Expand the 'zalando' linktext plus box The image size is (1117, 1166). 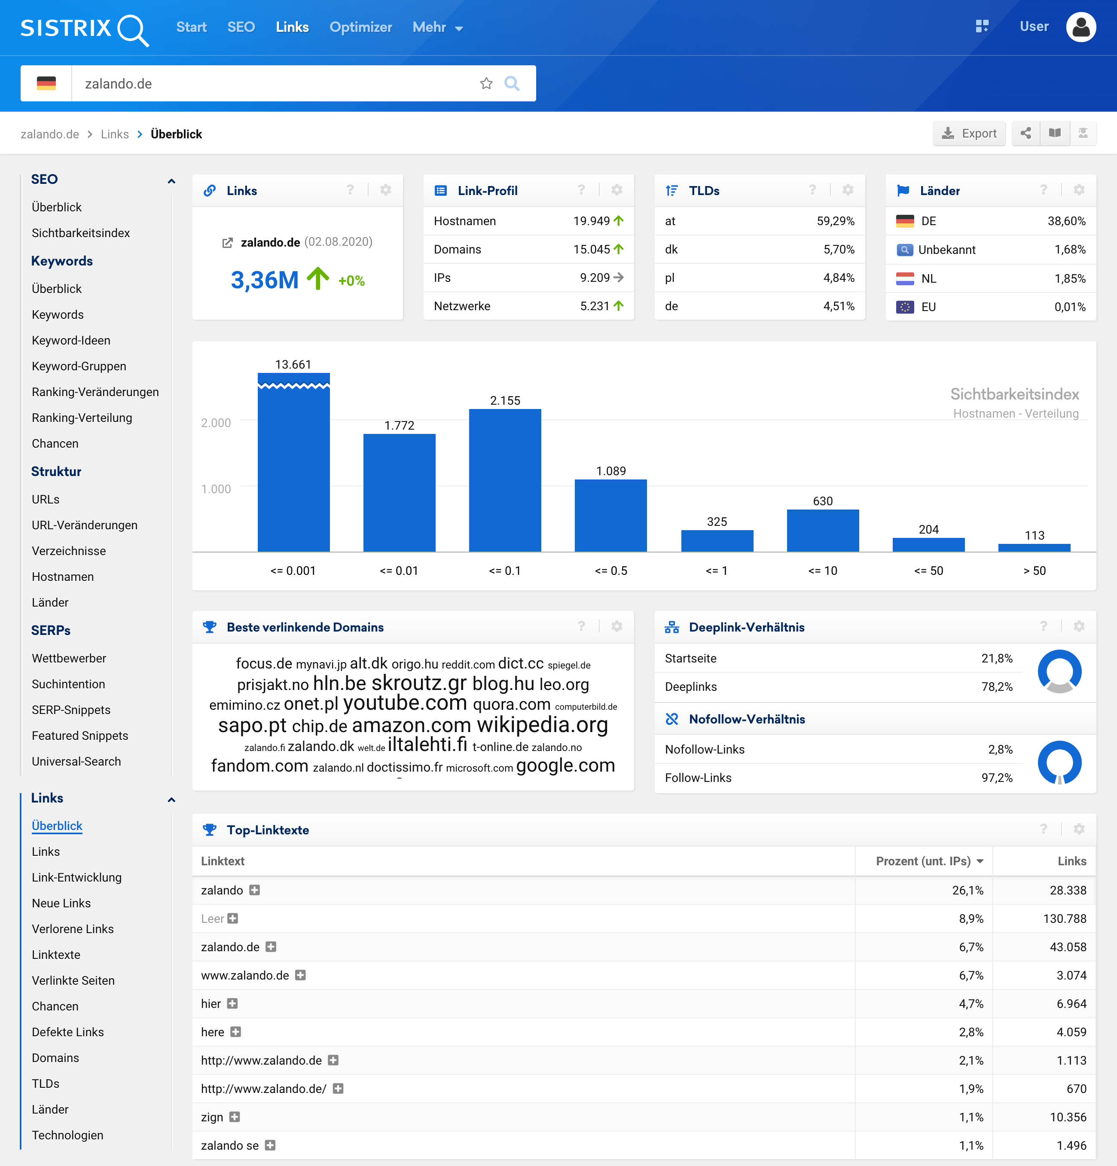[255, 890]
